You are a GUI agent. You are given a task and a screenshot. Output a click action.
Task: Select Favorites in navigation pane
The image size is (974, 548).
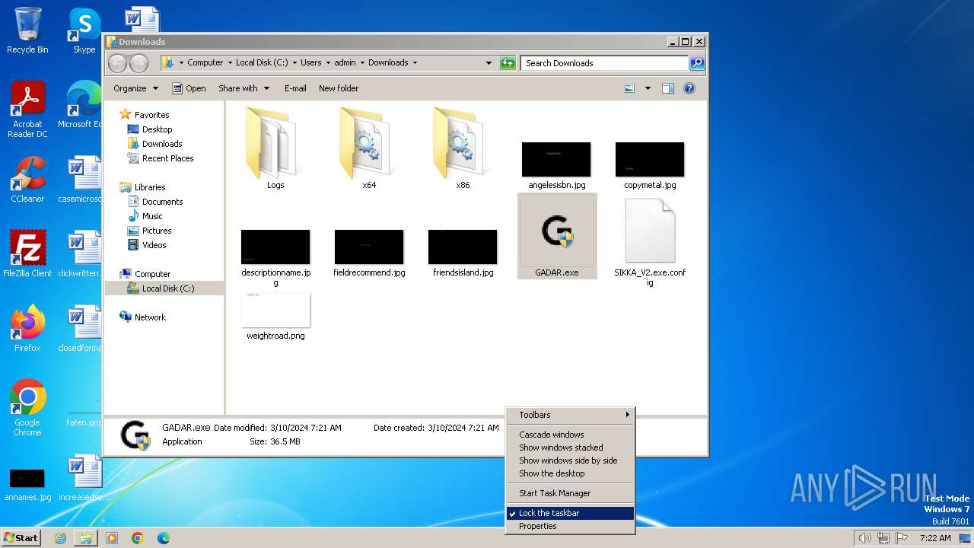click(151, 115)
